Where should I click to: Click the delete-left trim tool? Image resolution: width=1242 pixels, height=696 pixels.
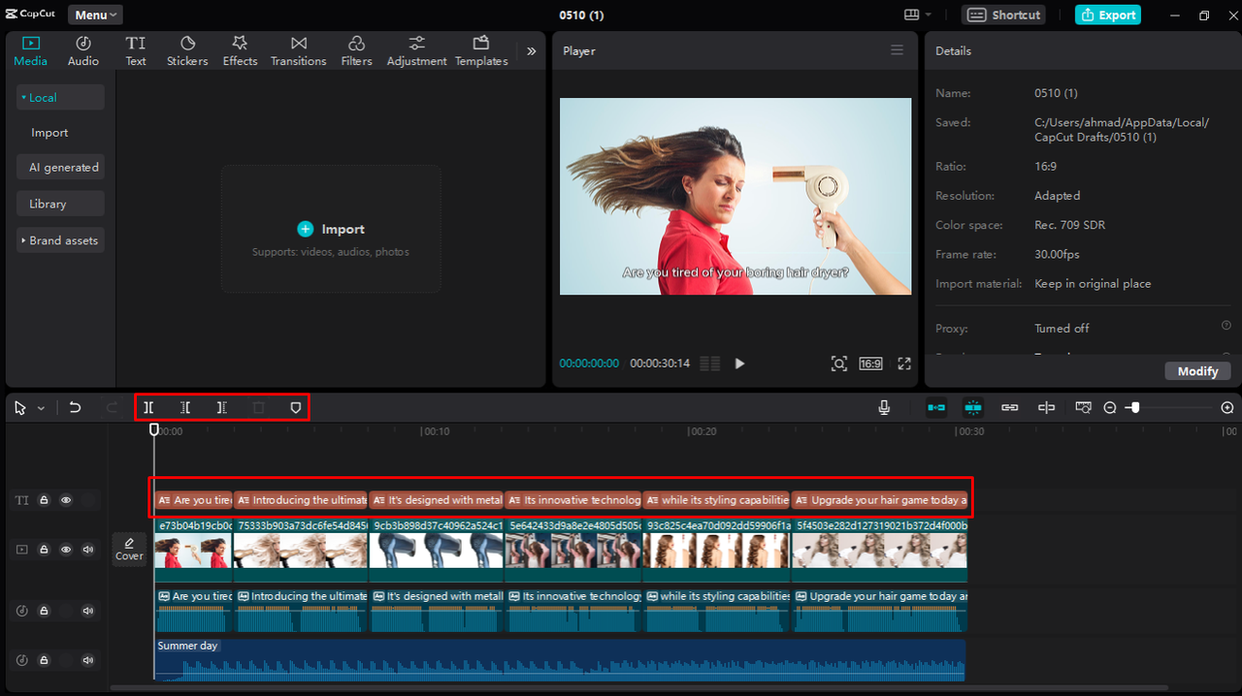(185, 408)
